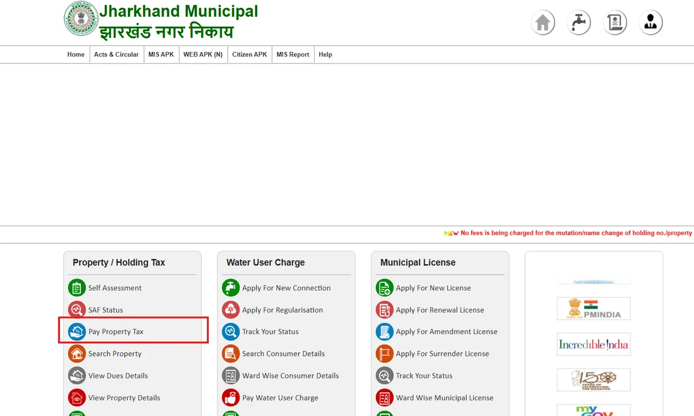The height and width of the screenshot is (416, 694).
Task: Click the license document icon in header
Action: coord(615,23)
